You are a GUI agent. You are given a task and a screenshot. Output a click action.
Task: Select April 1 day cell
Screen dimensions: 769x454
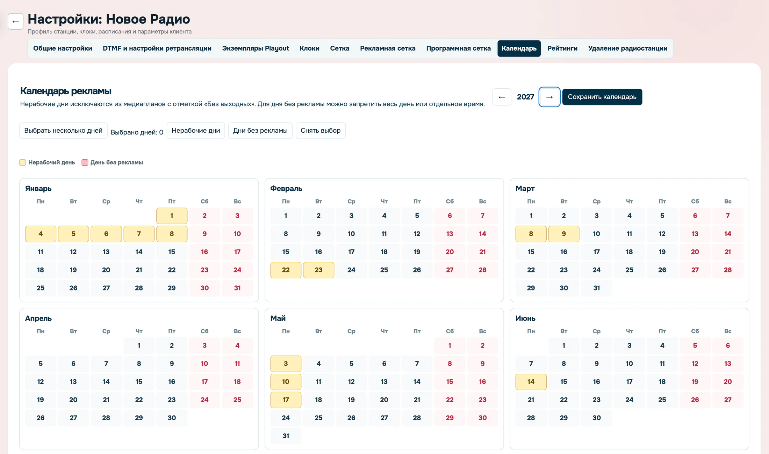139,345
